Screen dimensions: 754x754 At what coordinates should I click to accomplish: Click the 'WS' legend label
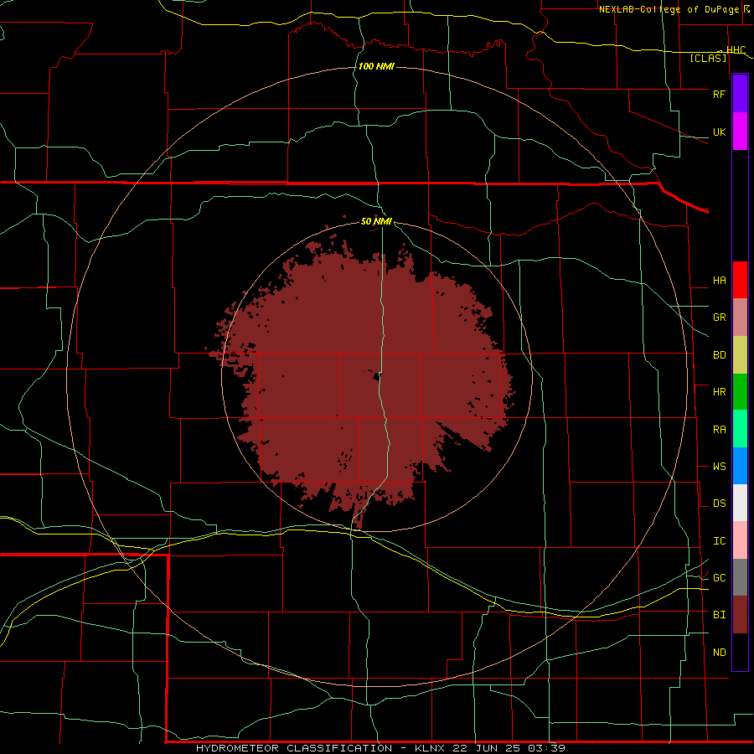719,467
